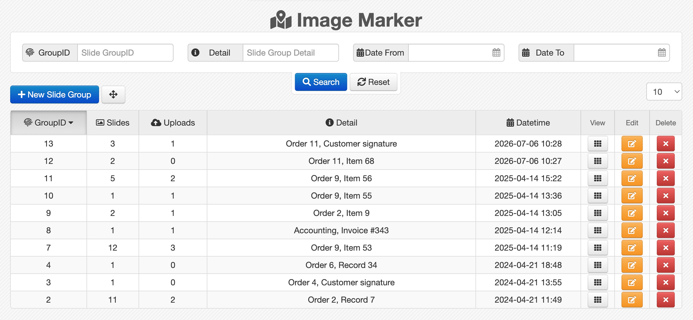The width and height of the screenshot is (693, 320).
Task: Sort table by the Slides column header
Action: [x=113, y=123]
